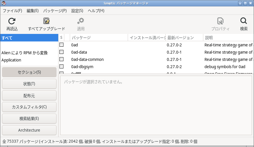Toggle the status checkbox for 0ad-data

point(61,52)
